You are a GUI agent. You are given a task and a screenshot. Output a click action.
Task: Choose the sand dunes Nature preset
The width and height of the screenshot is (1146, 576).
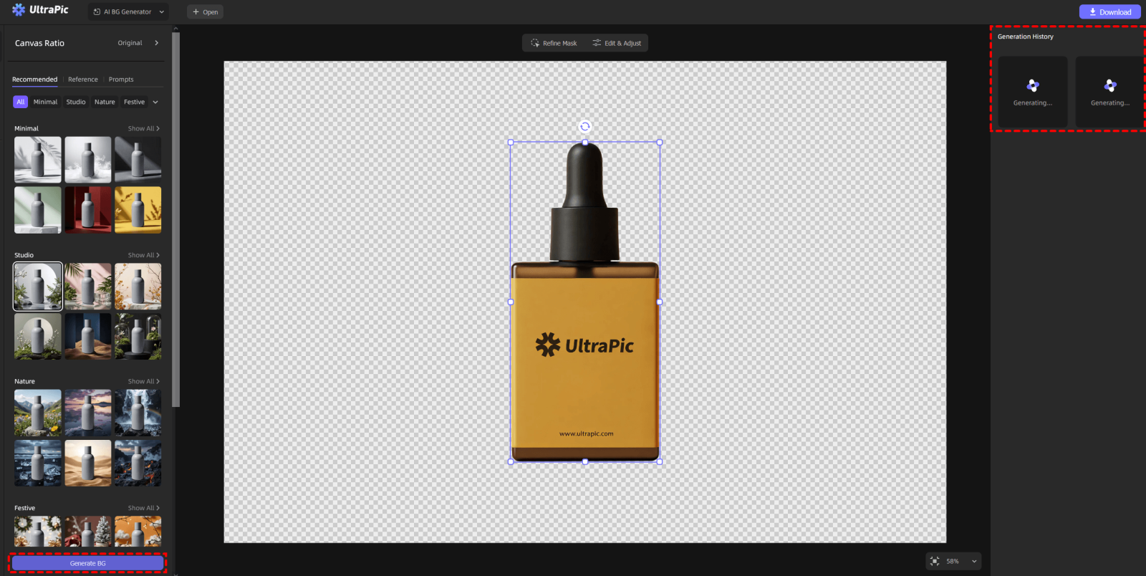tap(88, 463)
